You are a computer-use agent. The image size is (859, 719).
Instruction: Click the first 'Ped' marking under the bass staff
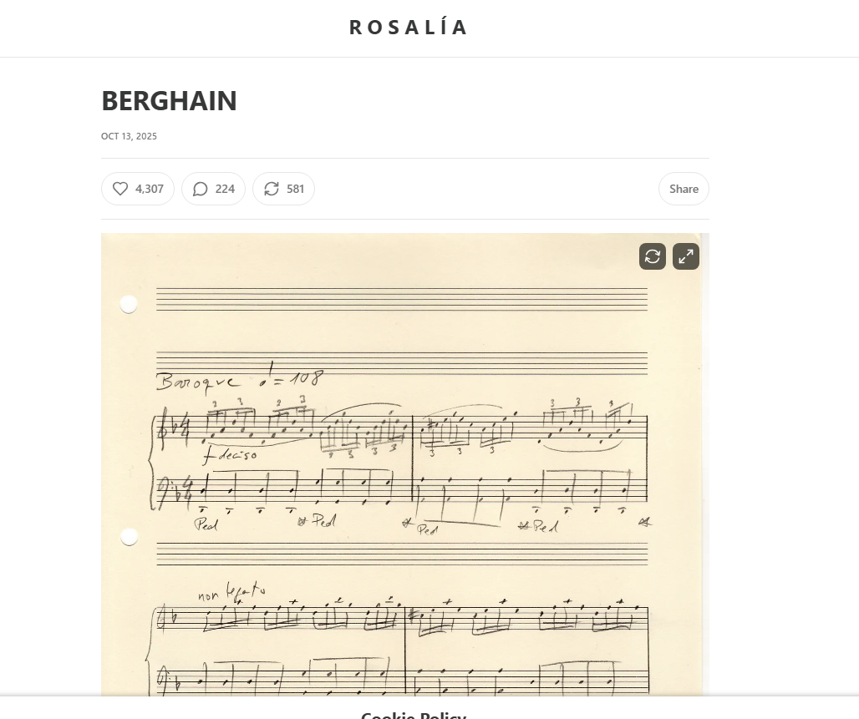(206, 524)
